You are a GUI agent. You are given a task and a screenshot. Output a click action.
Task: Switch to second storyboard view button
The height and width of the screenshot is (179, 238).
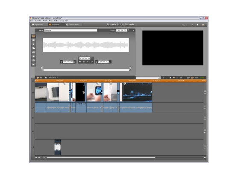click(x=192, y=78)
